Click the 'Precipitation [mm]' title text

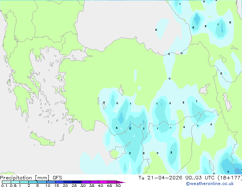point(25,178)
